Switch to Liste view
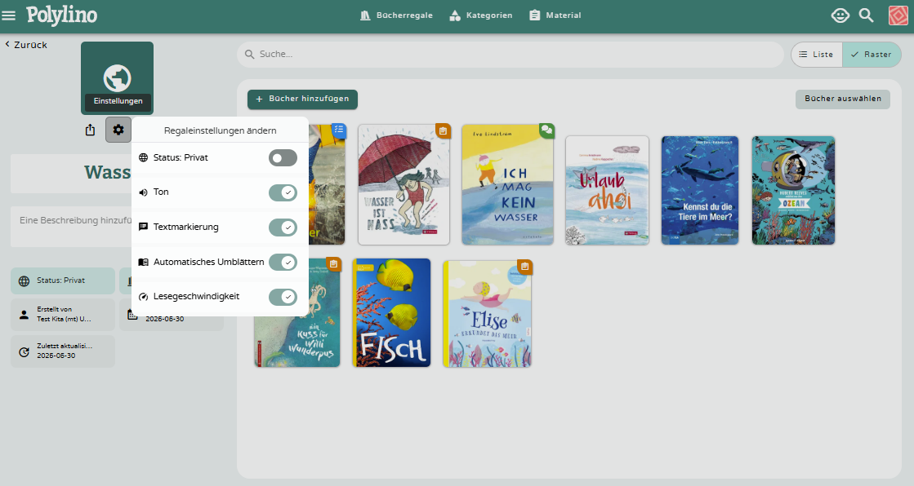 point(817,54)
